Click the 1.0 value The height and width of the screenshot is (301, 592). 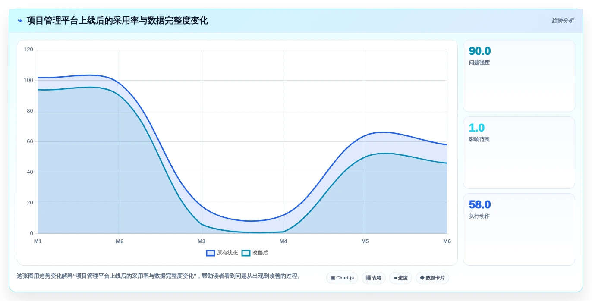pyautogui.click(x=477, y=128)
